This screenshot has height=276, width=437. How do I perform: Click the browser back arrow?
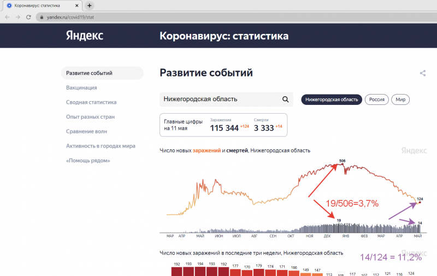tap(8, 17)
